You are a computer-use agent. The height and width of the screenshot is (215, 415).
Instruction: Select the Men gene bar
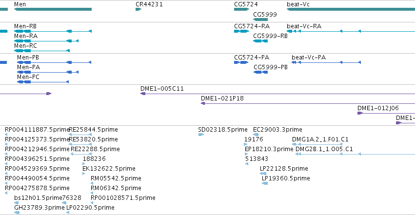click(x=53, y=9)
